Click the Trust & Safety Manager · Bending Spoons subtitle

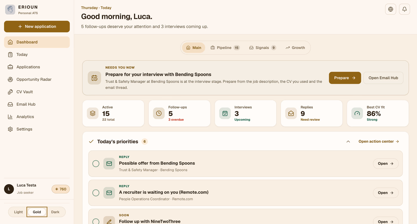(x=153, y=170)
